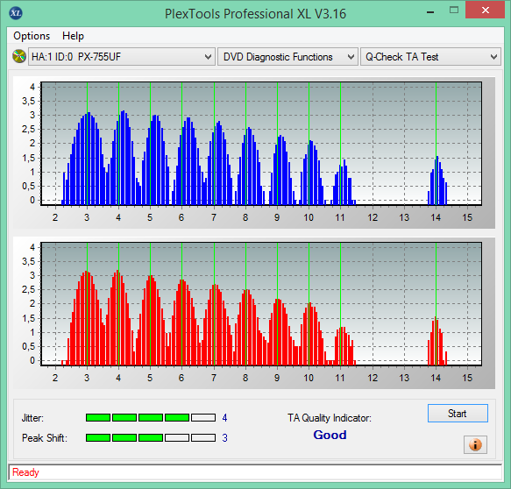
Task: Click the Ready status bar text
Action: click(25, 472)
